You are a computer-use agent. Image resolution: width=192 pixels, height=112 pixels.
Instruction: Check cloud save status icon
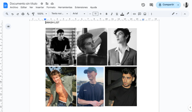pyautogui.click(x=52, y=3)
